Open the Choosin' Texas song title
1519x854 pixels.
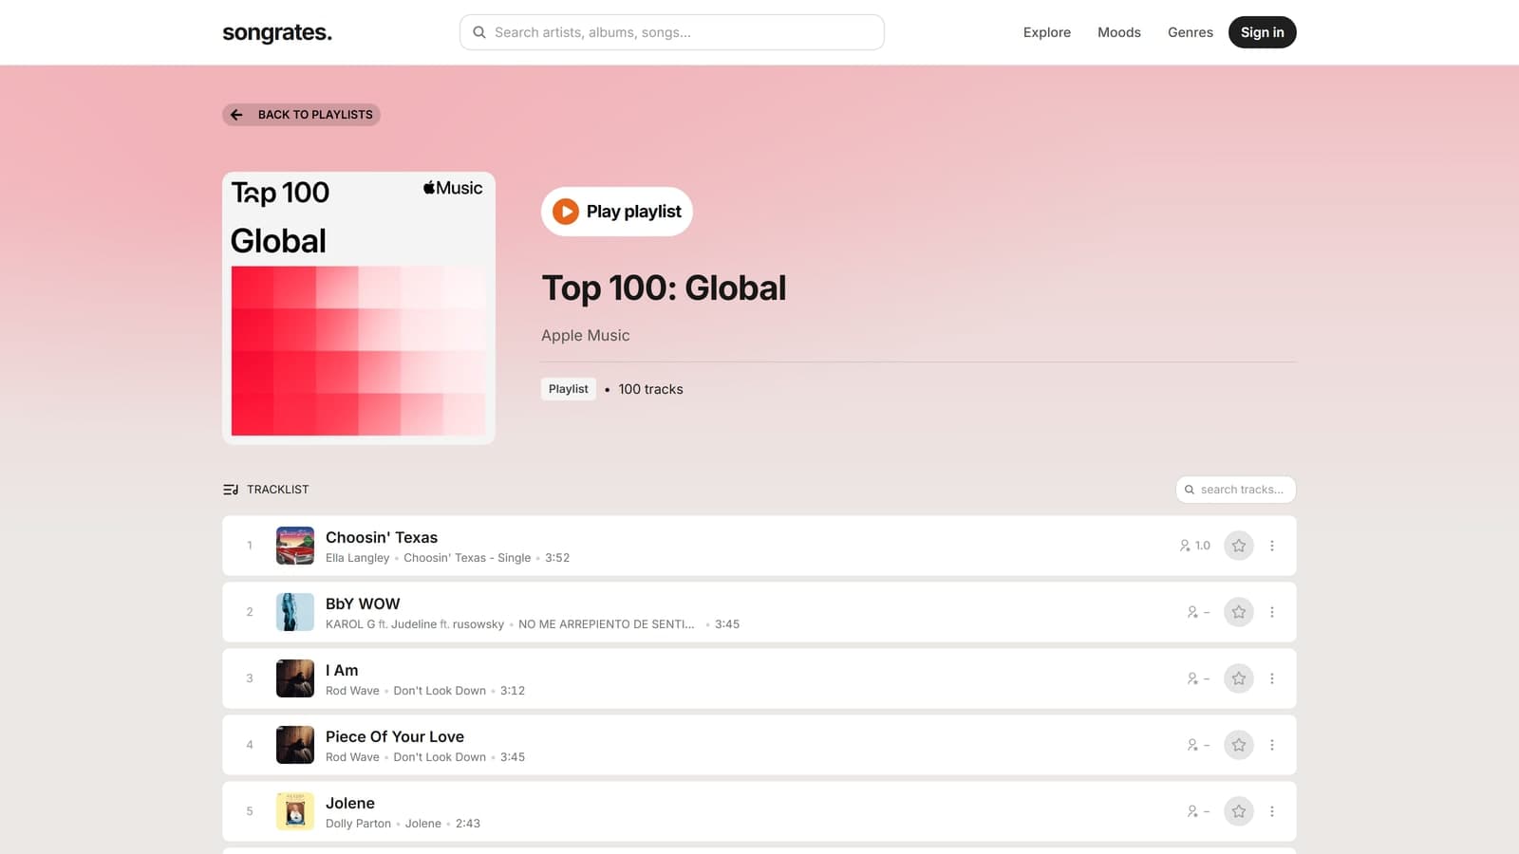382,537
